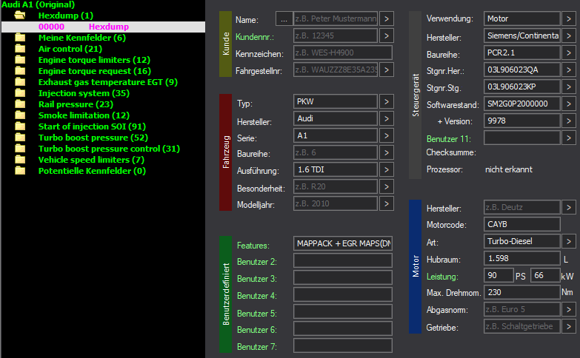Click the Leistung kW field showing 66
The height and width of the screenshot is (358, 580).
pos(545,275)
